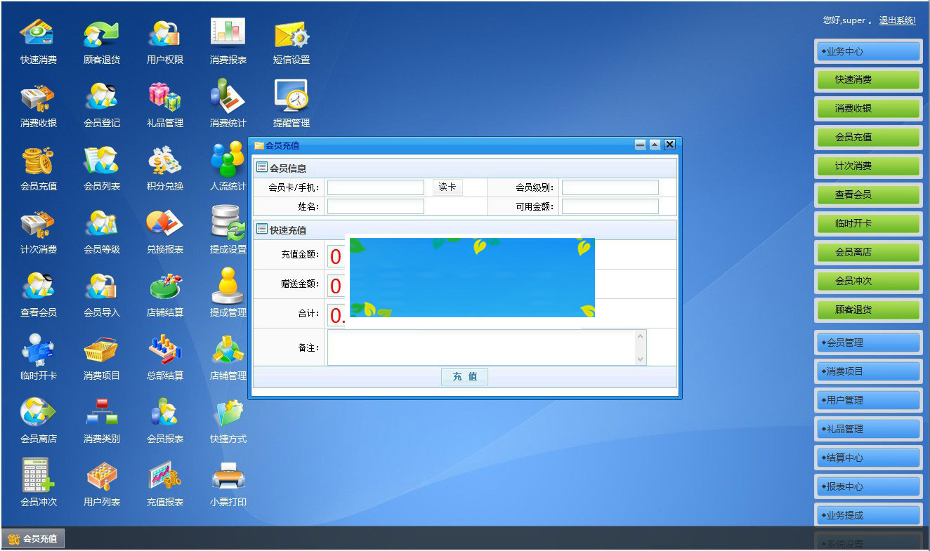Click the down arrow of the 备注 scrollbar
930x551 pixels.
pyautogui.click(x=638, y=360)
